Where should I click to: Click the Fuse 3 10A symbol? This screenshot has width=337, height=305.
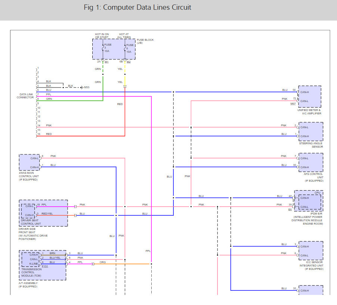[x=103, y=48]
